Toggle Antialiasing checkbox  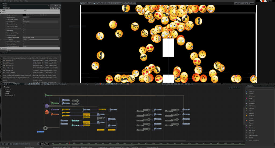(23, 31)
